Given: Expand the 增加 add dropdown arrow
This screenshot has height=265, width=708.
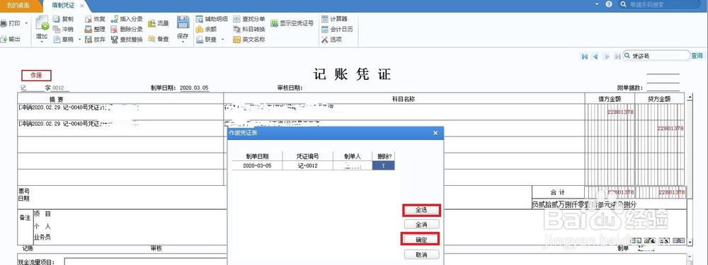Looking at the screenshot, I should point(42,42).
